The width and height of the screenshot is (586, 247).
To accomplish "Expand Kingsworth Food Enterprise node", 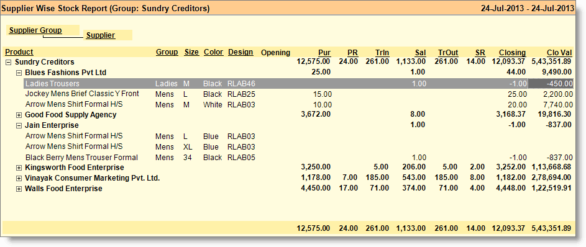I will point(19,168).
